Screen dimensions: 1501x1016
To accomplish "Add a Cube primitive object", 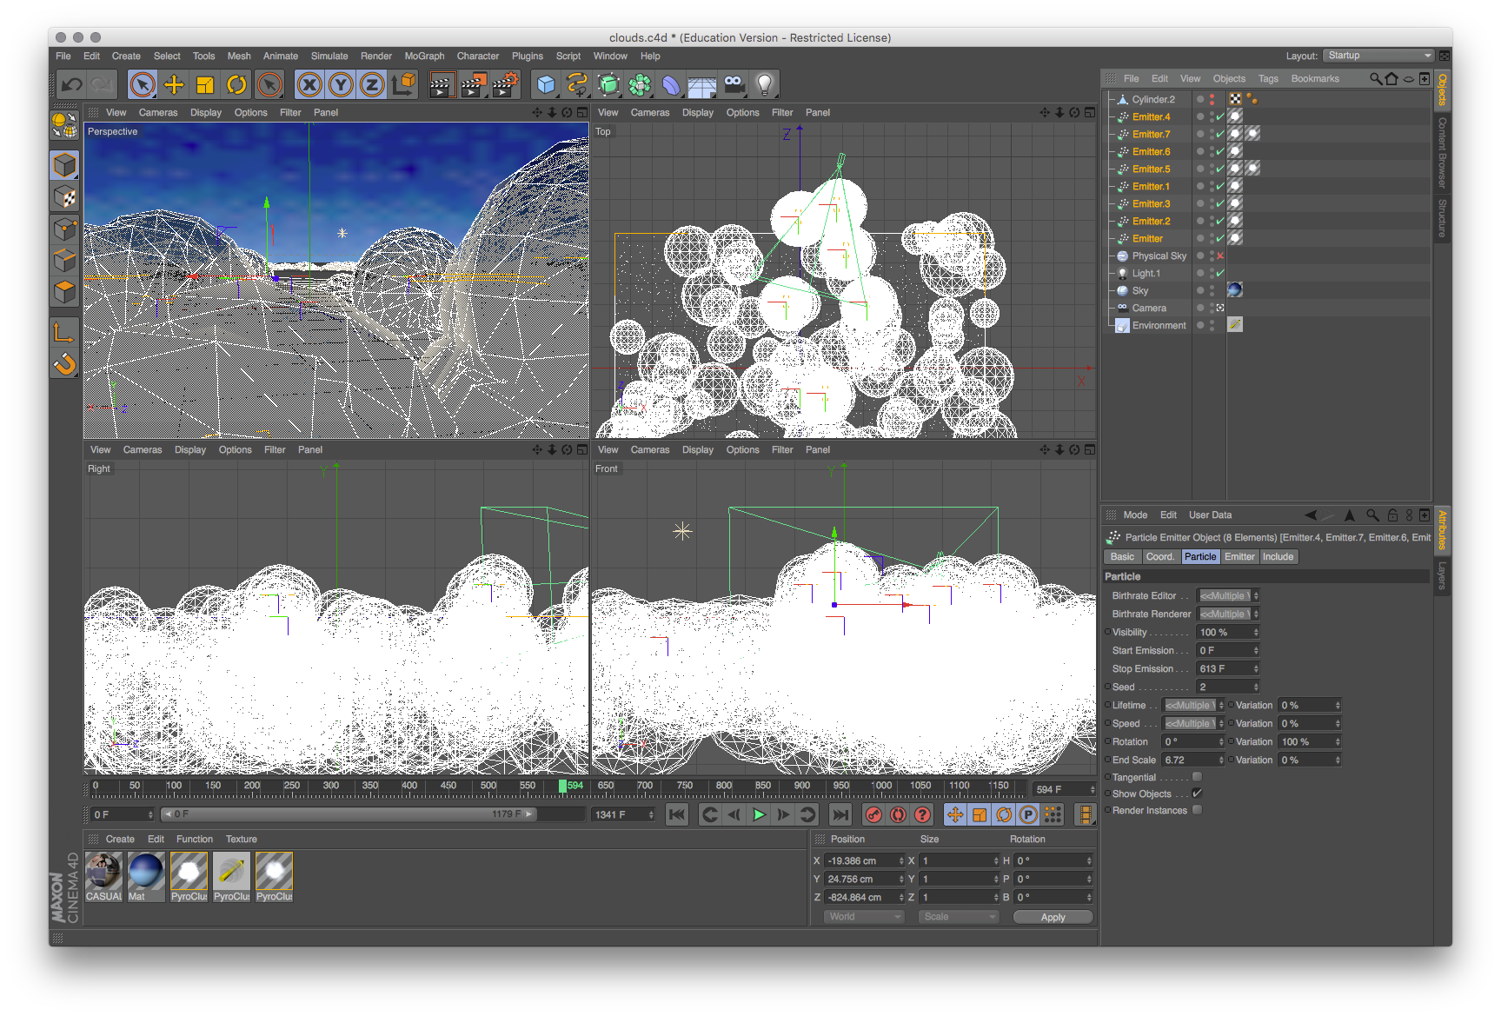I will click(x=546, y=84).
